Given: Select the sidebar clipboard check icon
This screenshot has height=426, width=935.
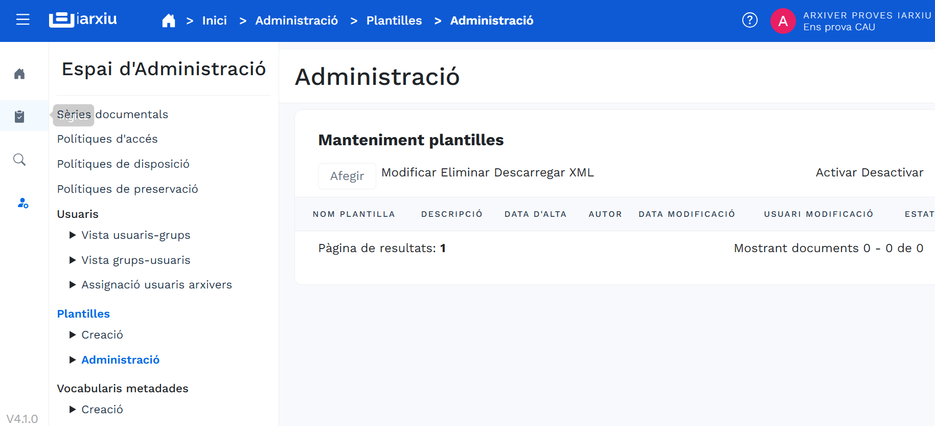Looking at the screenshot, I should coord(19,116).
